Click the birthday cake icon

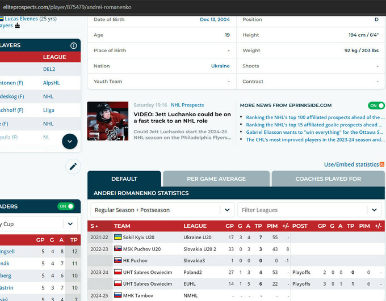(17, 26)
